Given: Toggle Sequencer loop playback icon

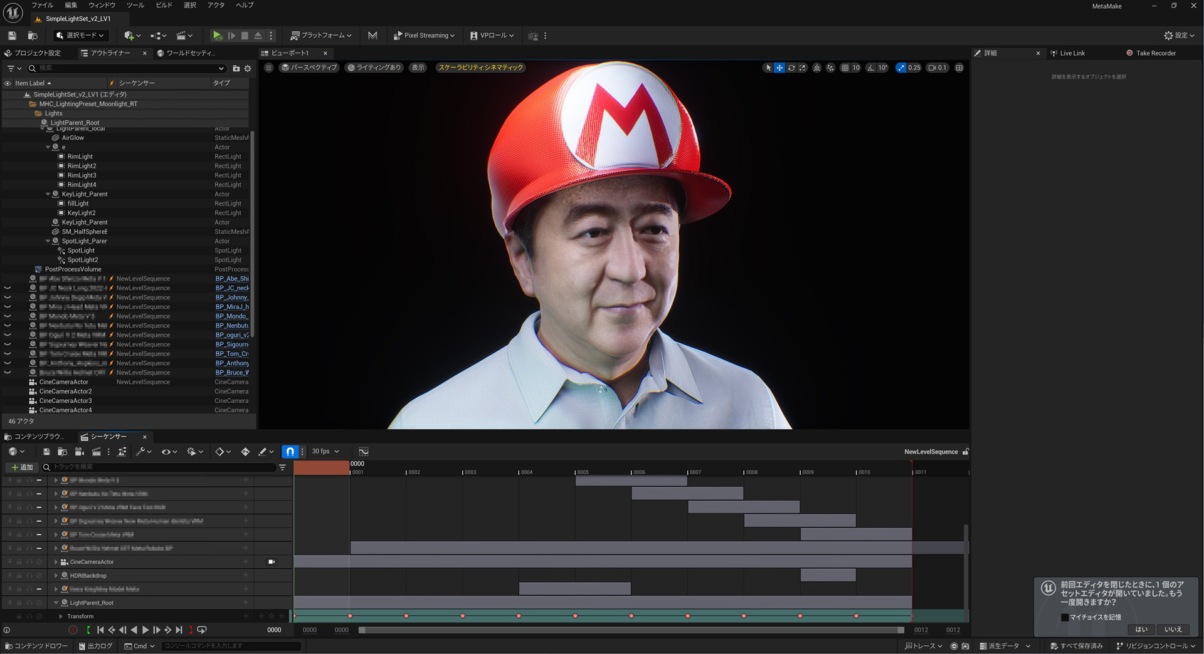Looking at the screenshot, I should [x=202, y=630].
